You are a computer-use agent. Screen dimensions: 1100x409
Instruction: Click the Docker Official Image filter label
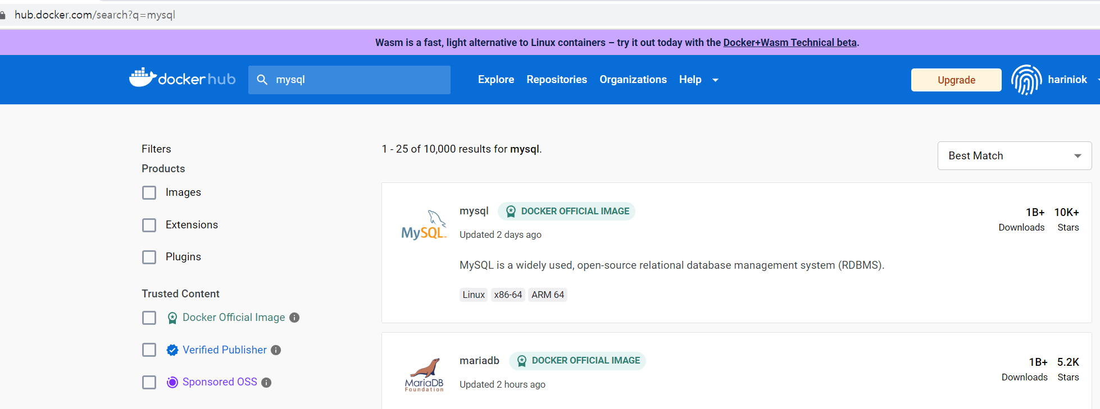(x=234, y=318)
